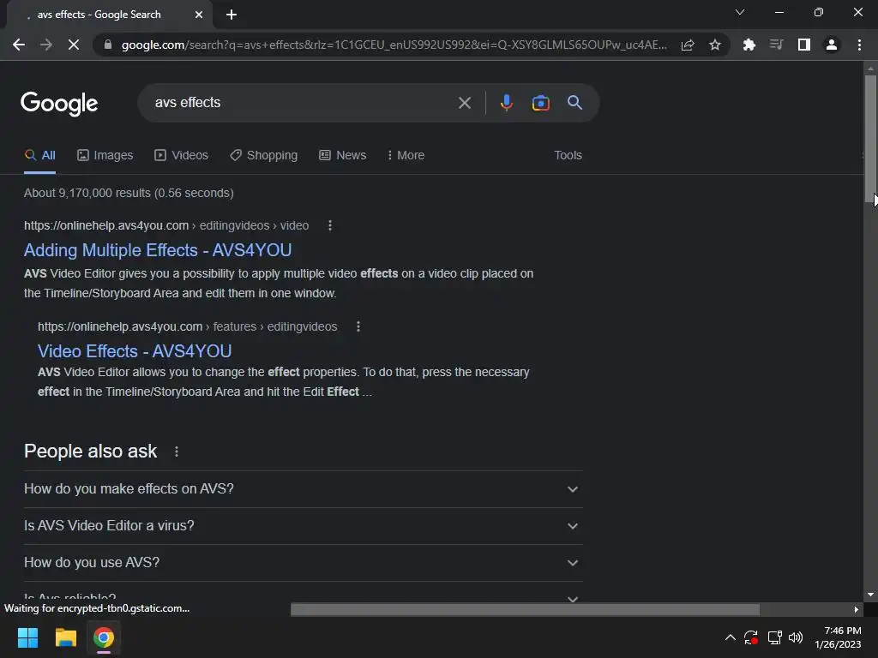
Task: Click into the avs effects search field
Action: [x=303, y=103]
